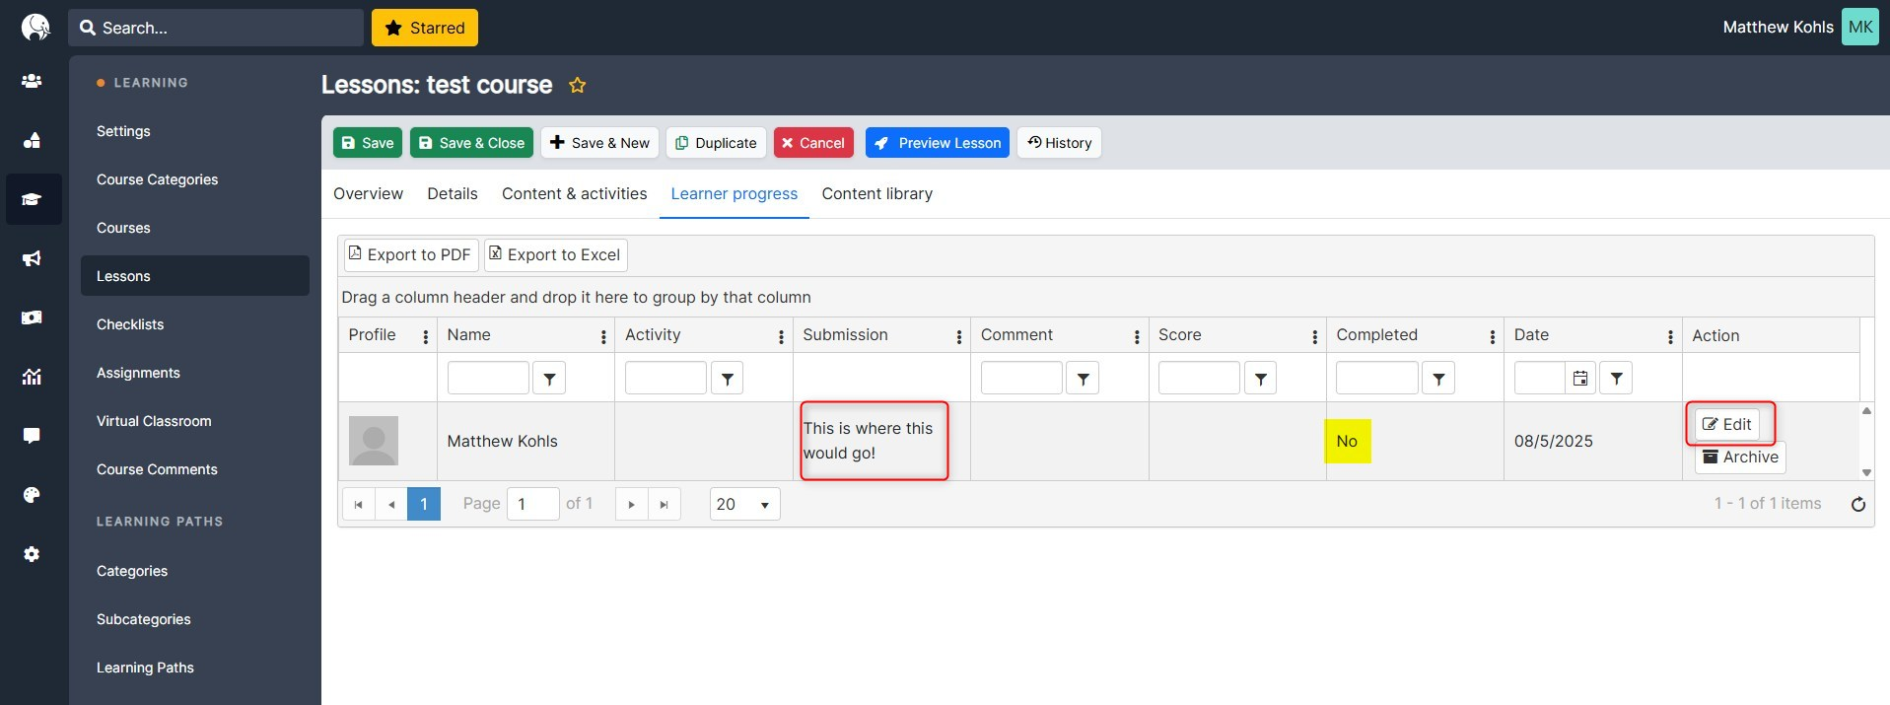Open the Content library tab
The image size is (1890, 705).
876,194
